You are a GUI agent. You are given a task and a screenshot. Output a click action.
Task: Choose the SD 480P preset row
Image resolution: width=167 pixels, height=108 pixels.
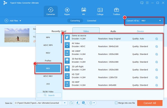point(113,84)
